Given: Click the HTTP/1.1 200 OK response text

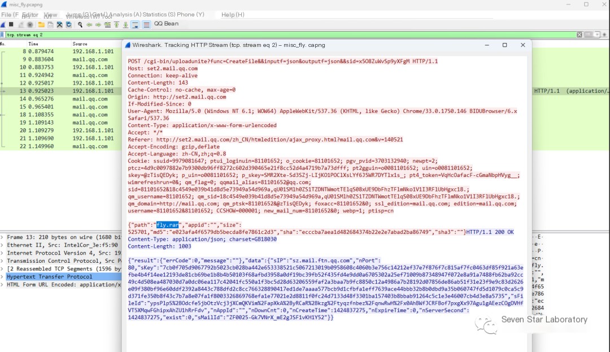Looking at the screenshot, I should click(490, 232).
